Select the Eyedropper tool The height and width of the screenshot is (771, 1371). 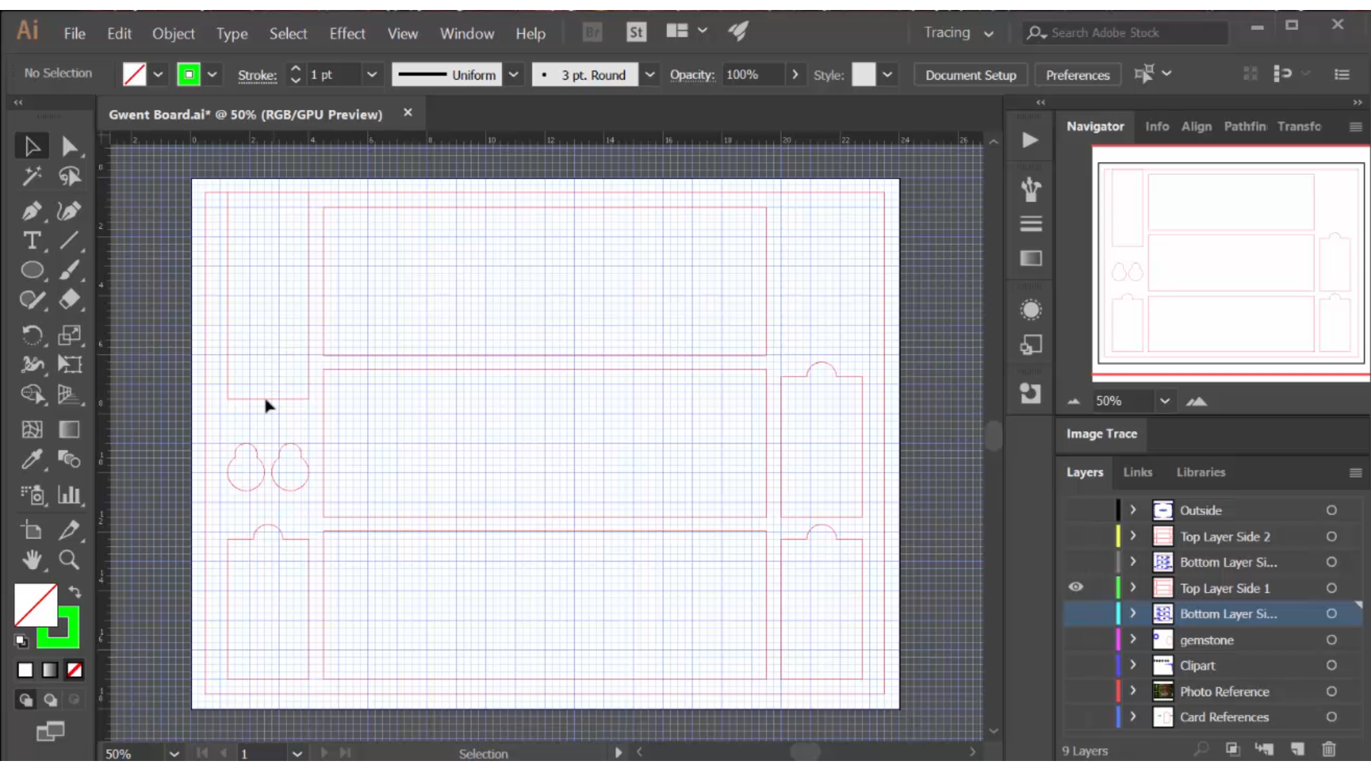pyautogui.click(x=32, y=460)
